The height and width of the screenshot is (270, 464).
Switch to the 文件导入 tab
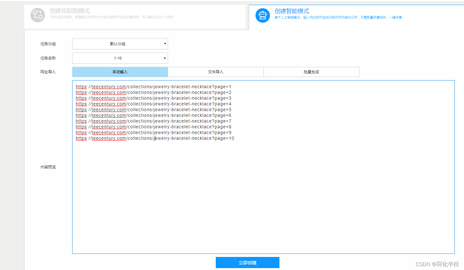tap(216, 72)
